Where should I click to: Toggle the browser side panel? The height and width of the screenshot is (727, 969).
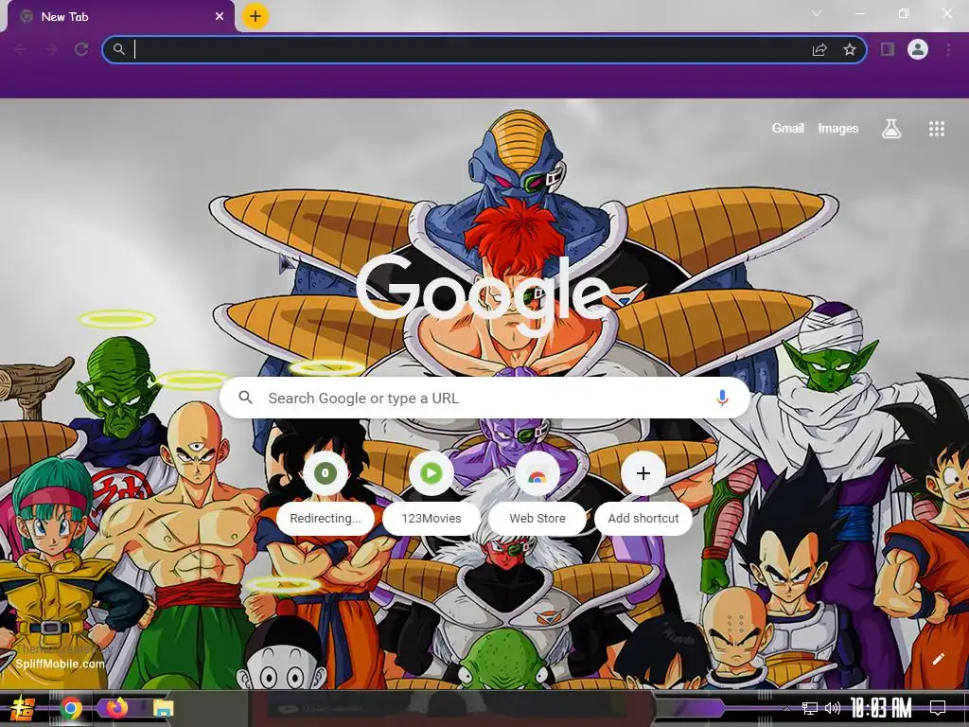pos(888,49)
